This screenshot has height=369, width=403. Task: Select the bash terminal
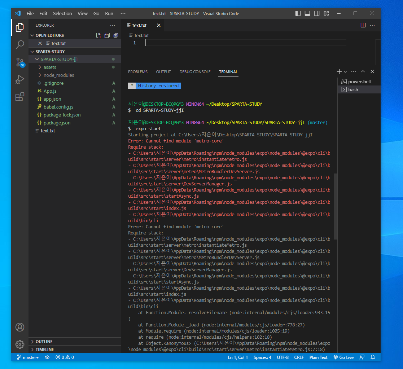(359, 89)
